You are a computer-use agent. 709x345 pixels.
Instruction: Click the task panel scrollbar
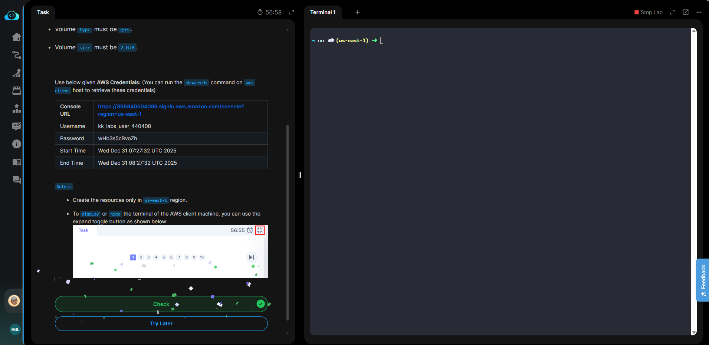(288, 223)
